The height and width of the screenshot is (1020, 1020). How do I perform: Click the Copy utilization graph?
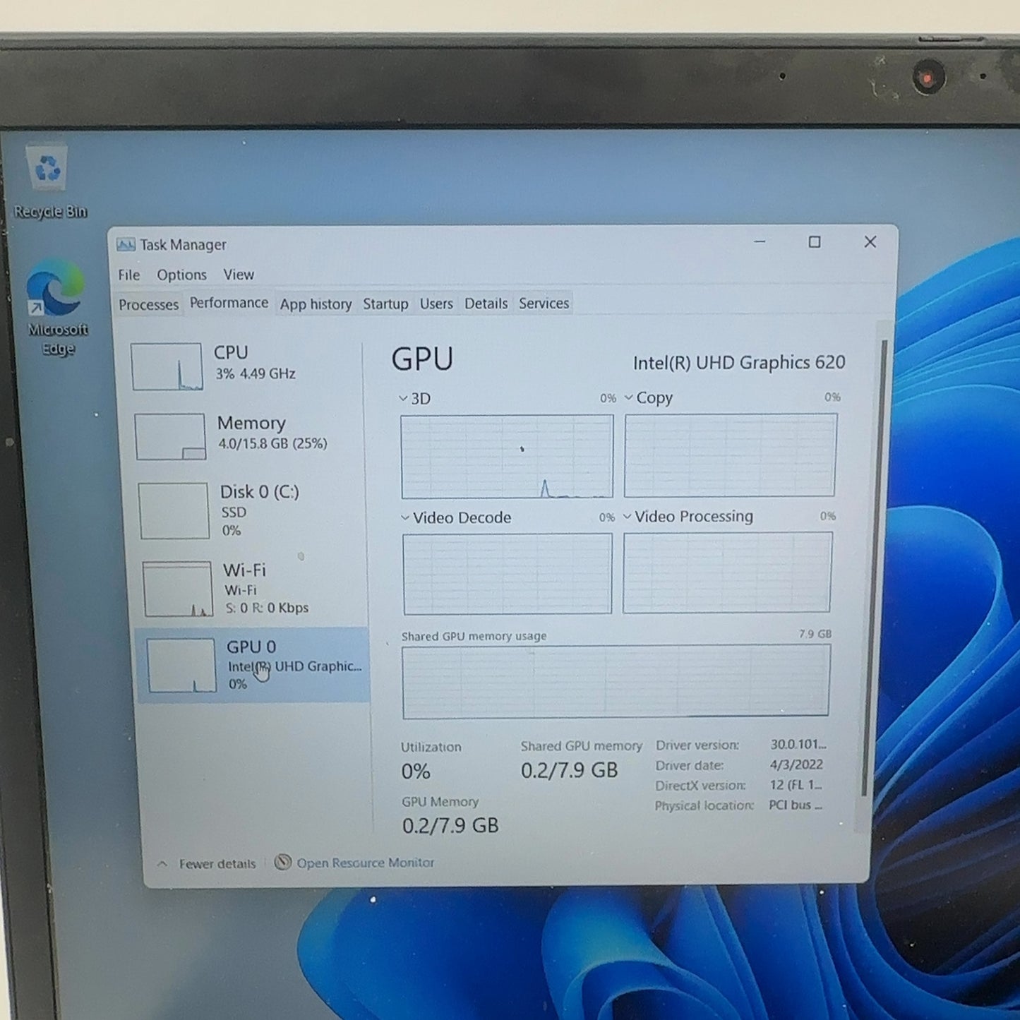(x=730, y=455)
